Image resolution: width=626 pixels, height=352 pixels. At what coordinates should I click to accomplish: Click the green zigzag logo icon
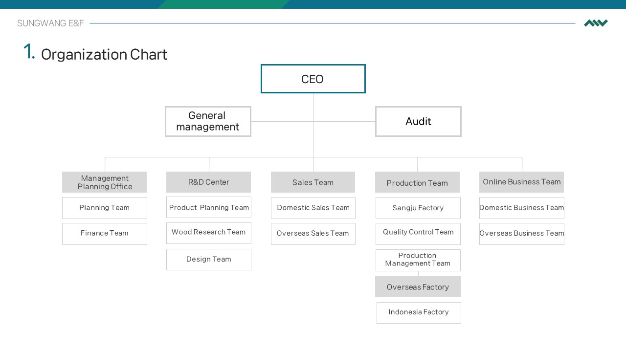[x=596, y=23]
